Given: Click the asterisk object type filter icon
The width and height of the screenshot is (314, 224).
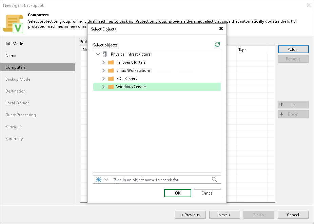Looking at the screenshot, I should pos(99,180).
